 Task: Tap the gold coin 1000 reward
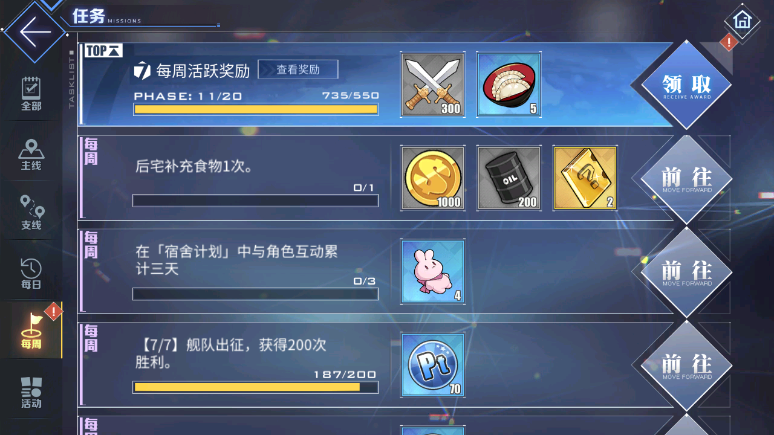click(433, 178)
